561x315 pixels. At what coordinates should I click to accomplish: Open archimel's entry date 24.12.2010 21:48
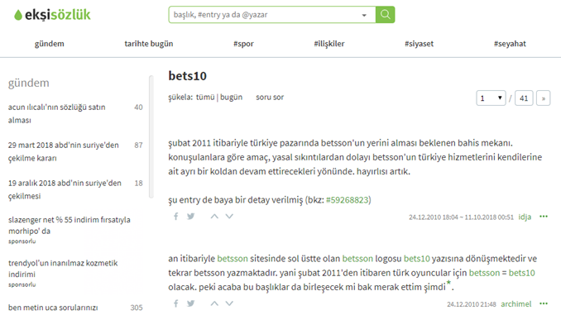click(471, 304)
